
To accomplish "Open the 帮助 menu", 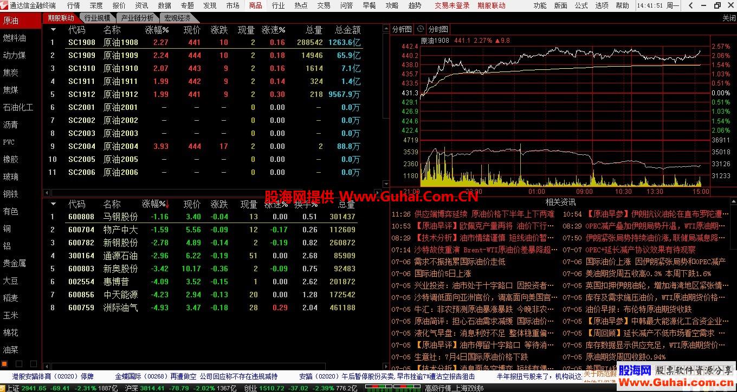I will [622, 5].
